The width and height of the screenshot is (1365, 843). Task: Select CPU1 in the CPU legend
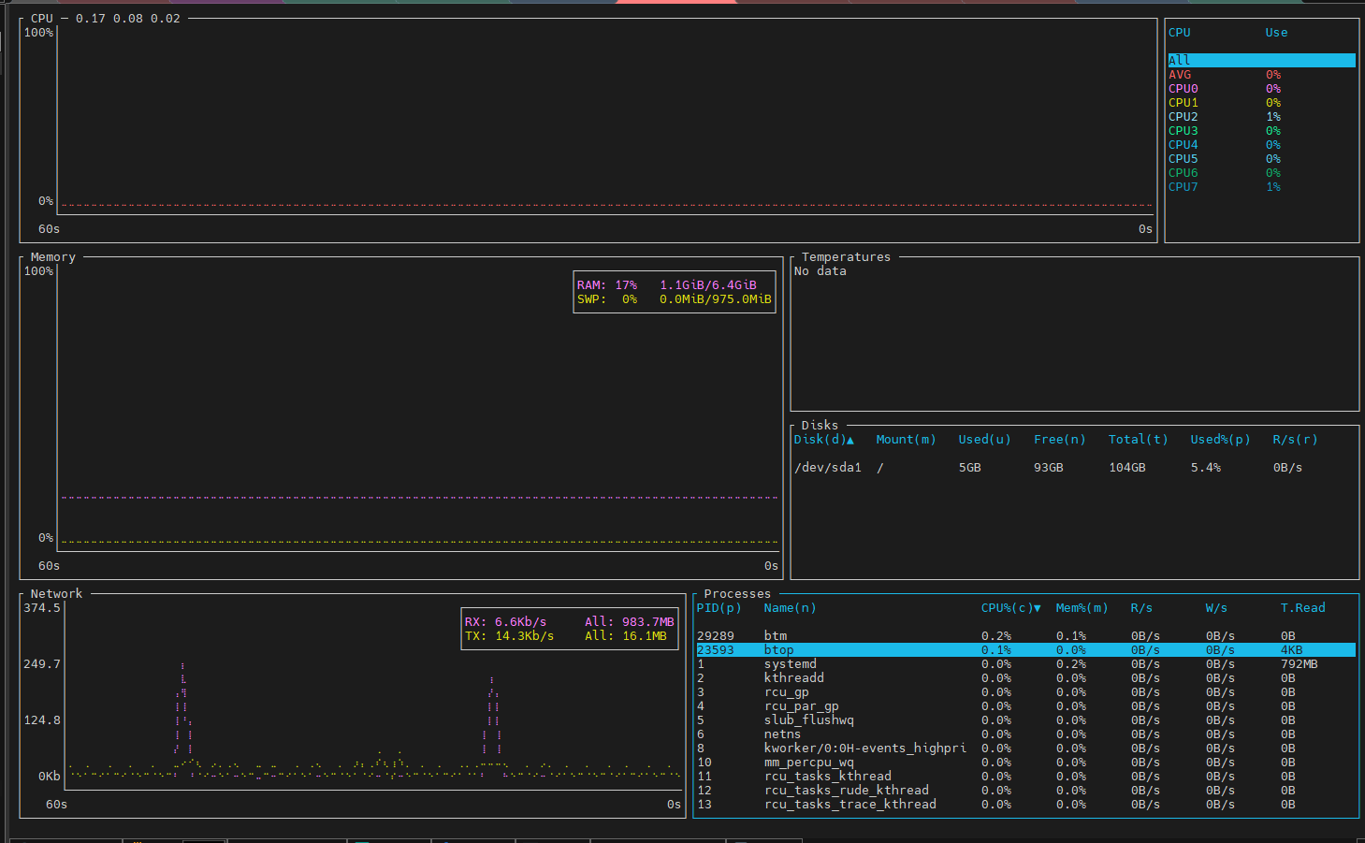click(1261, 102)
